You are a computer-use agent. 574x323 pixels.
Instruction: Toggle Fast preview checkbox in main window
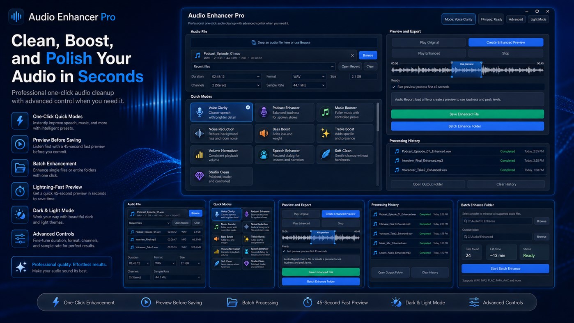click(394, 87)
